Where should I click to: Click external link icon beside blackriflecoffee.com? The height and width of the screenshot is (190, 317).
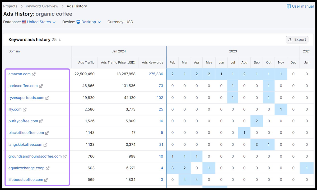[x=47, y=133]
